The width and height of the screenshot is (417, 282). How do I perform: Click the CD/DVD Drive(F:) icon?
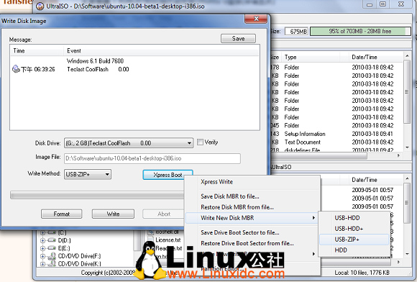[52, 256]
